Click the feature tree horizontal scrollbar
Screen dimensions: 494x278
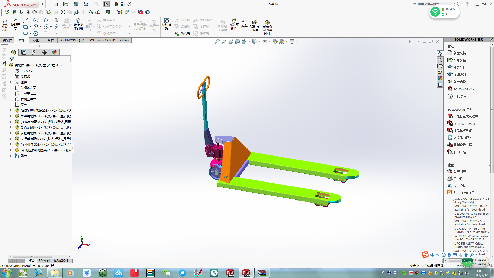coord(32,256)
